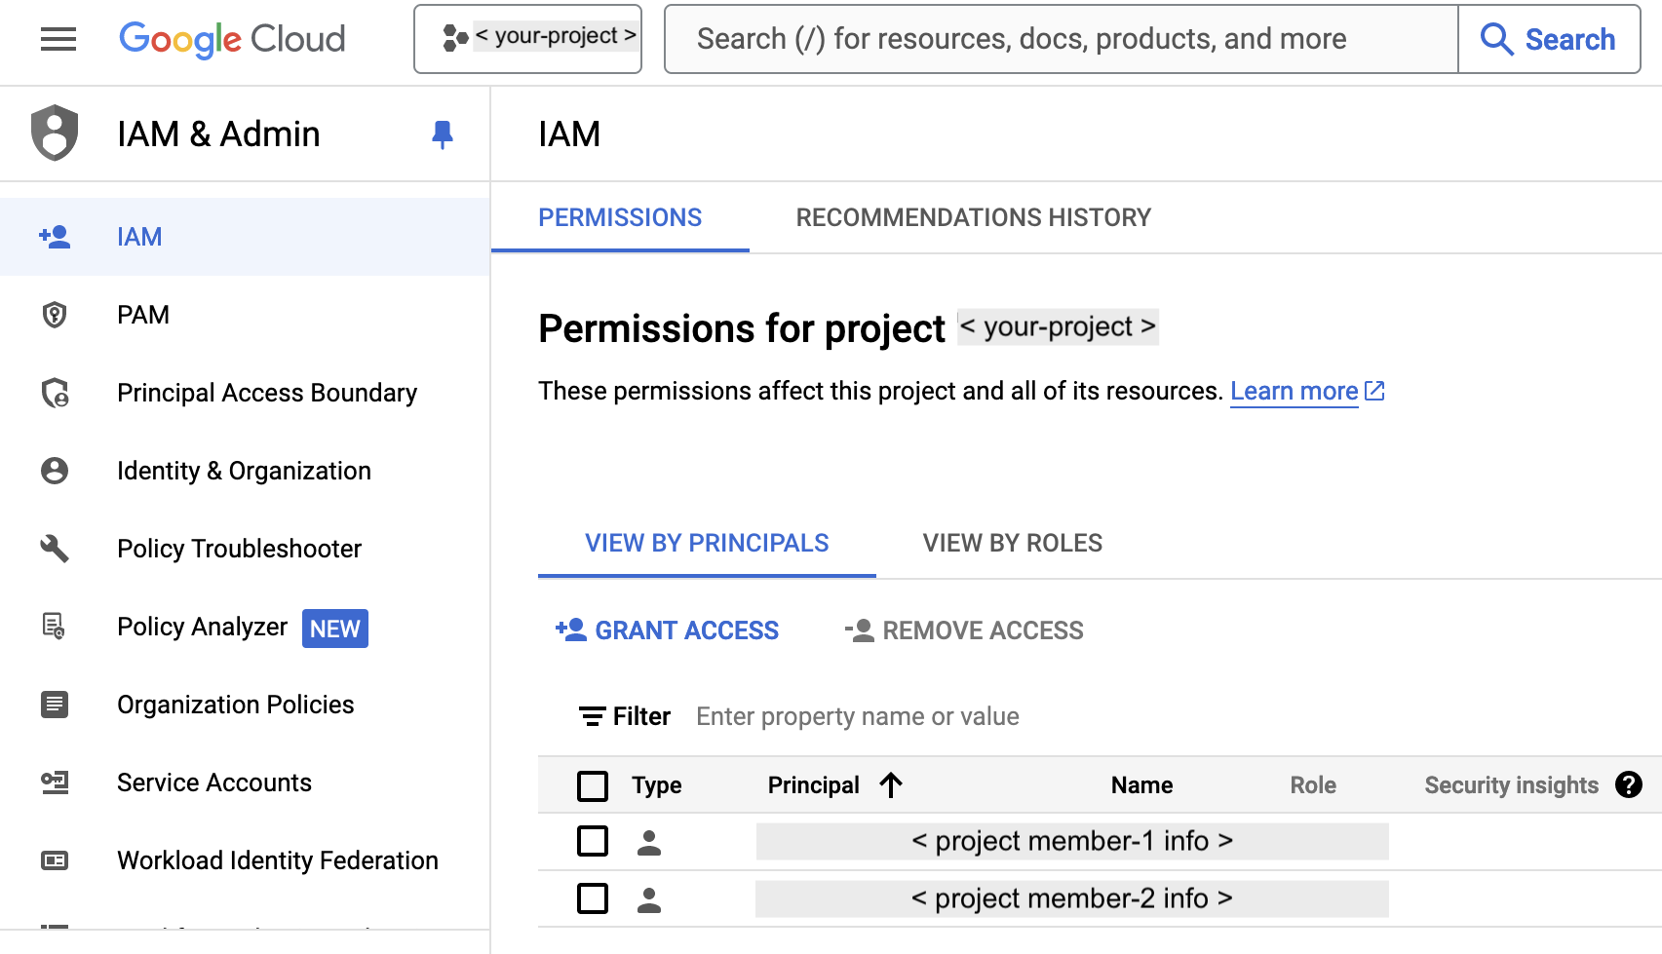The width and height of the screenshot is (1662, 954).
Task: Check the box for project member-1
Action: 593,841
